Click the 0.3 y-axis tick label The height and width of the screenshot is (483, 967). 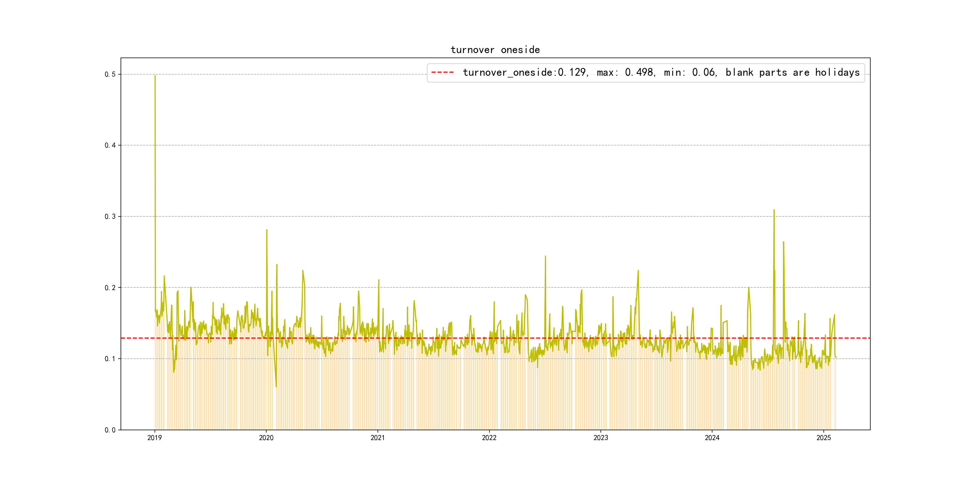pos(110,217)
